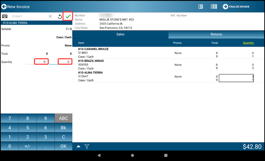
Task: Select K10-ALMA TIERRA row in item list
Action: click(168, 76)
